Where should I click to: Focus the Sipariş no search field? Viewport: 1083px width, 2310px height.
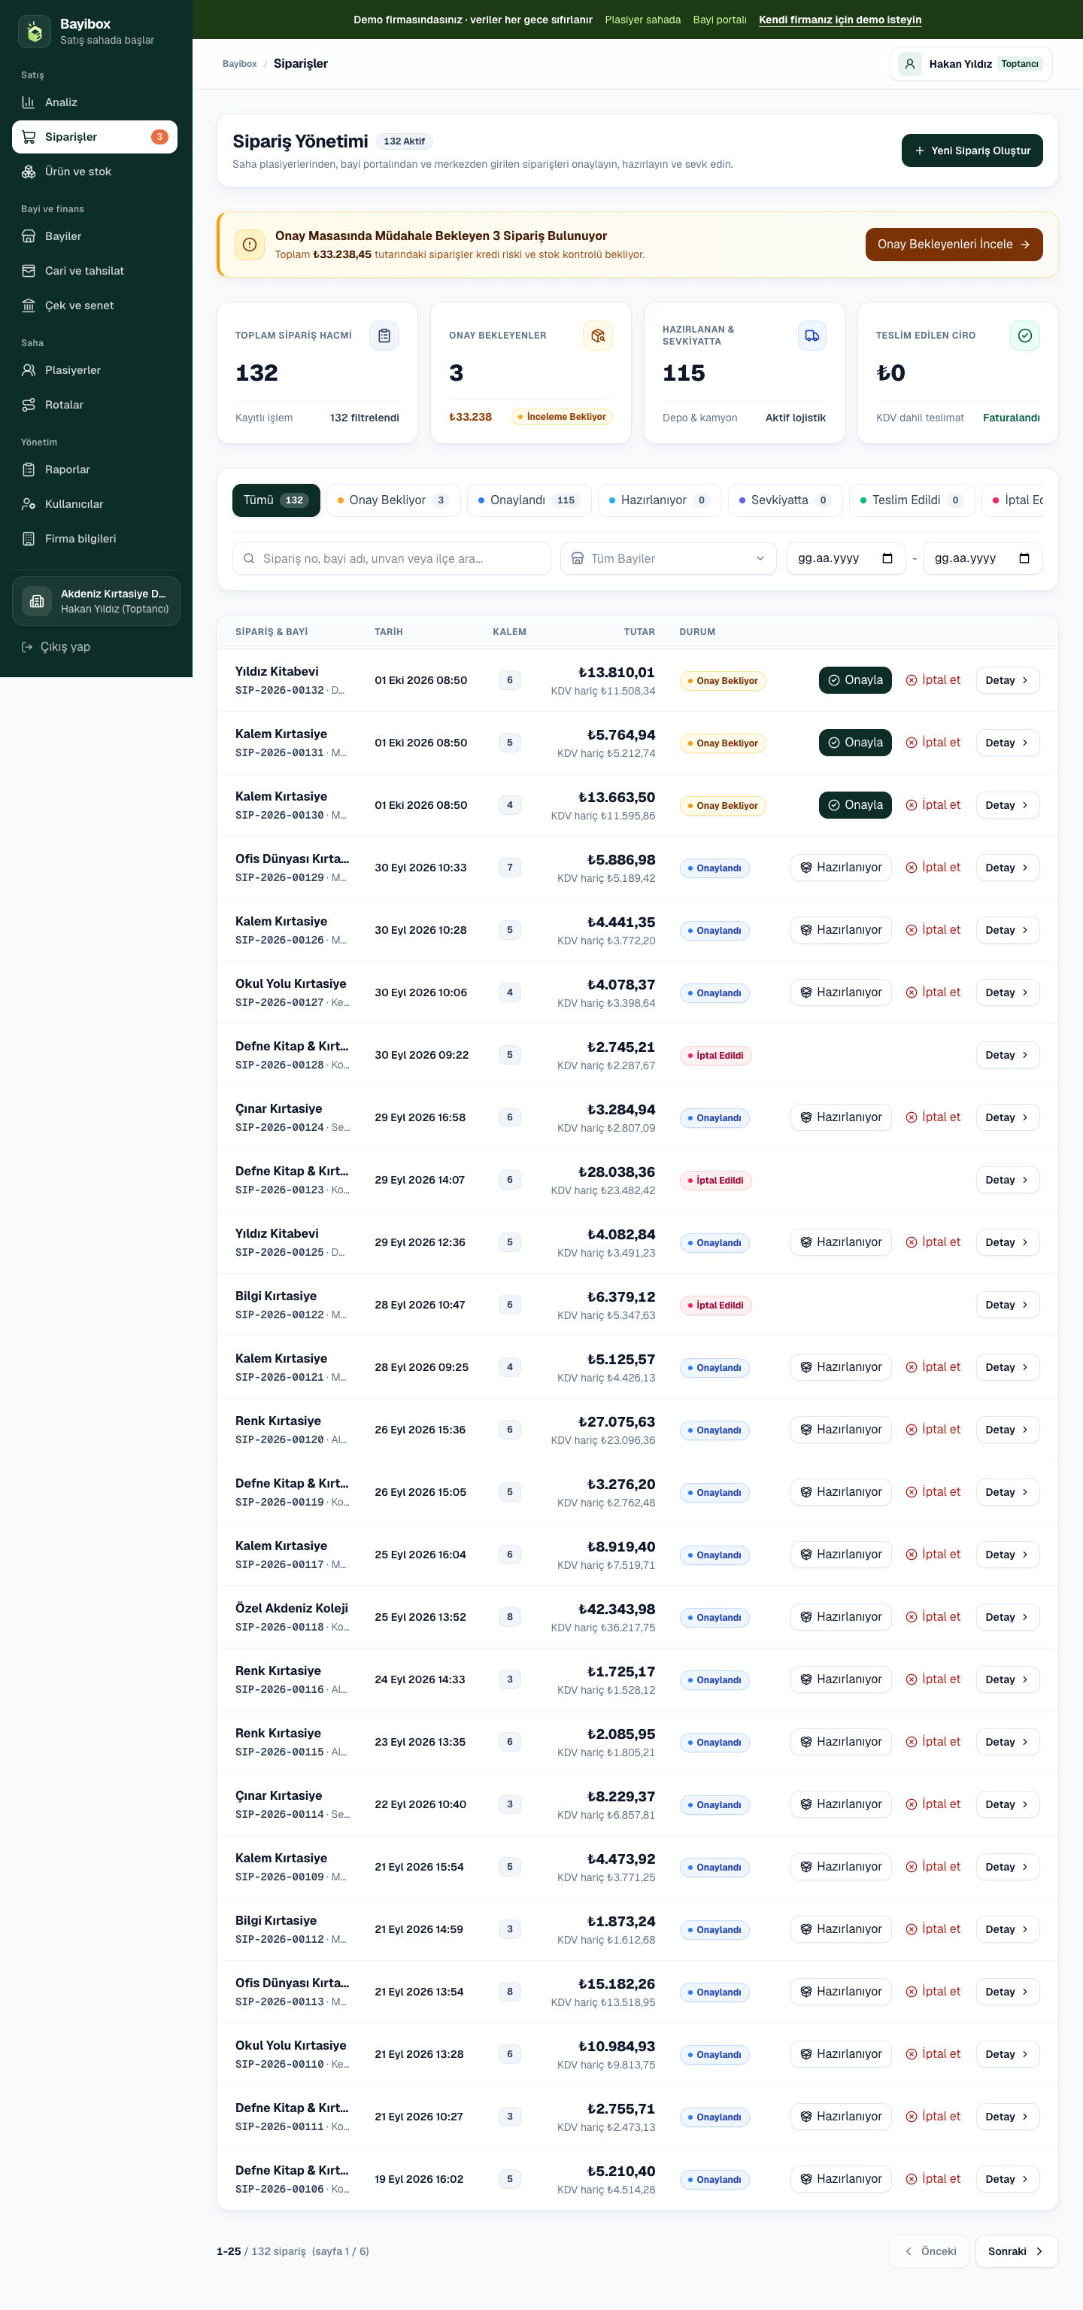click(x=392, y=558)
